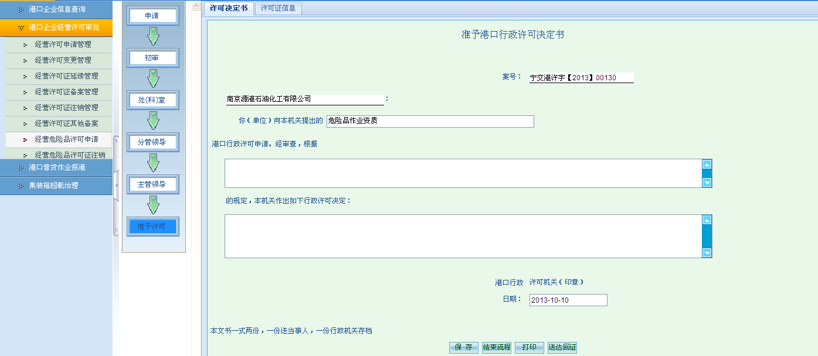Click the 初审 workflow step box

click(152, 58)
